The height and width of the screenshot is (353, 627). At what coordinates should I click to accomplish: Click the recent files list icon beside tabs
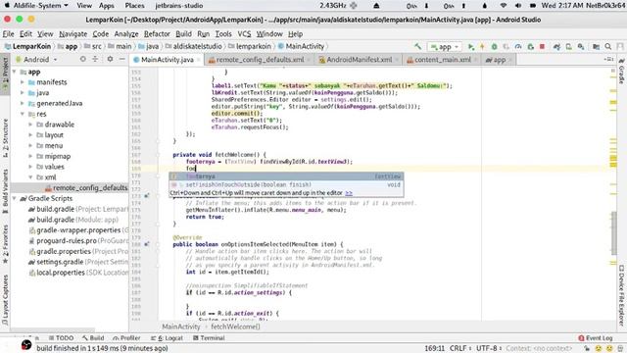(609, 59)
